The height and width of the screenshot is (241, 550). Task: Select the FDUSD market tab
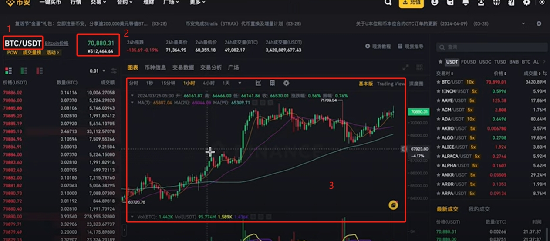[x=468, y=62]
